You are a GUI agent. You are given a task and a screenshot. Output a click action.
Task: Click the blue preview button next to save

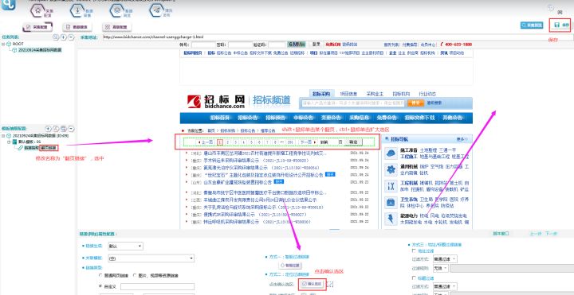click(532, 25)
